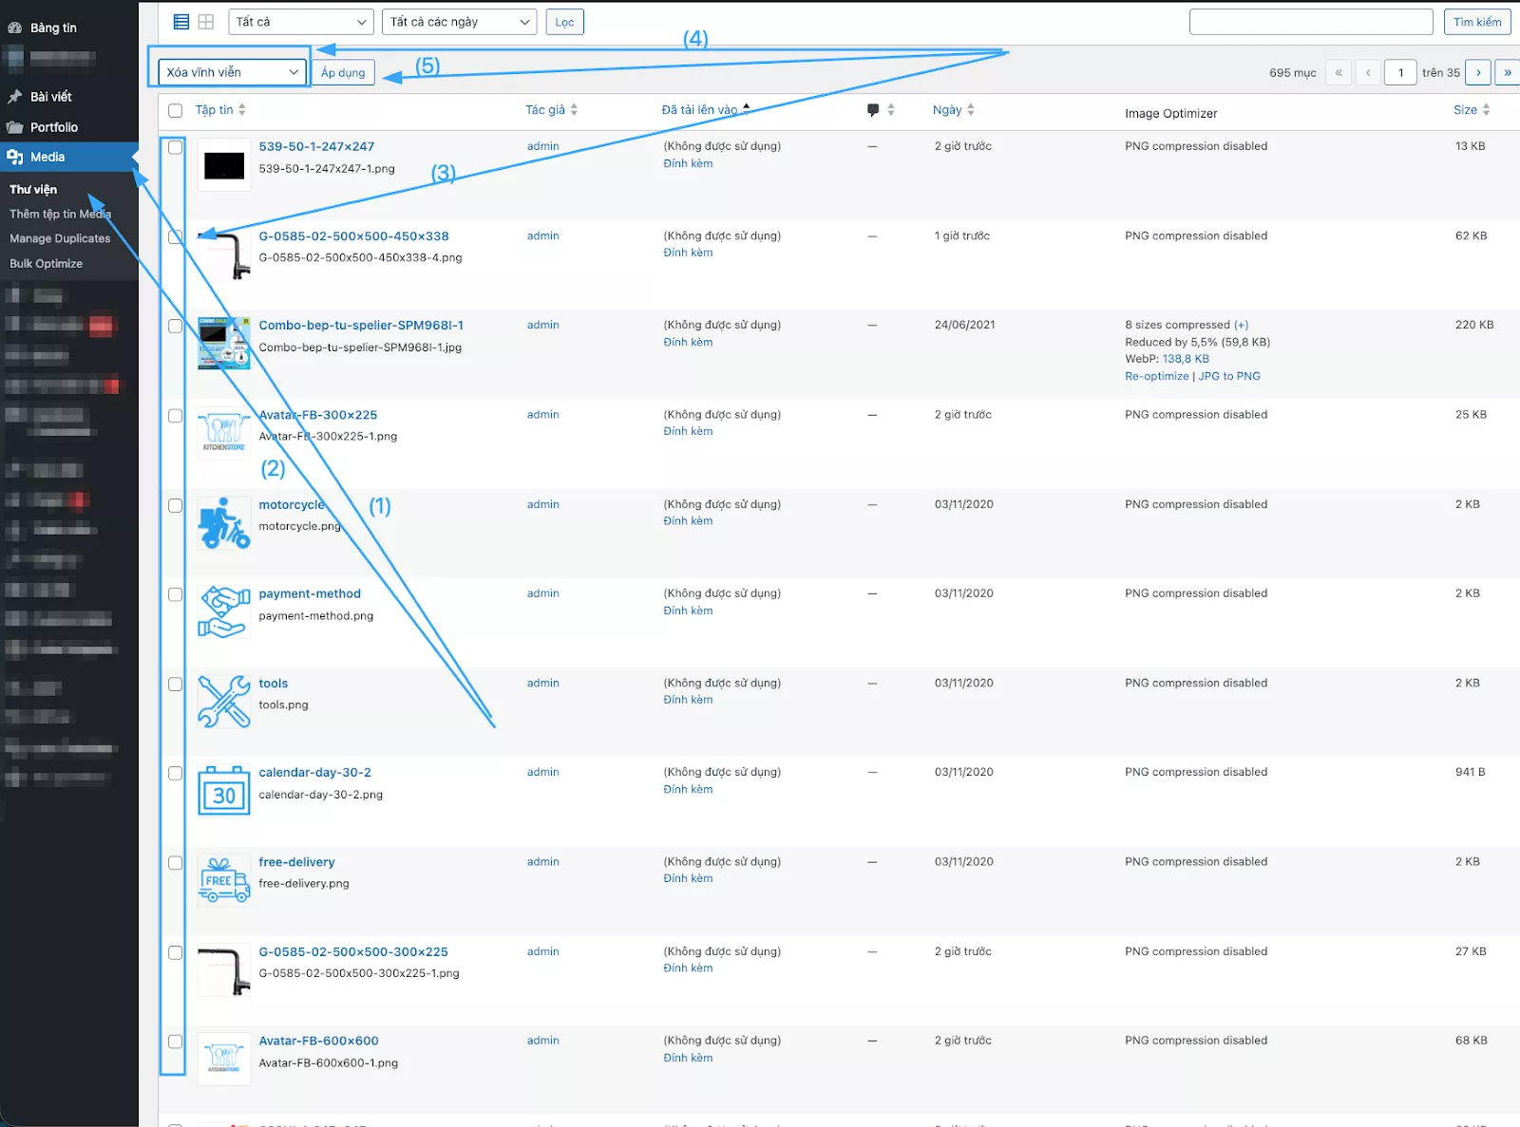Viewport: 1520px width, 1127px height.
Task: Switch to list view mode icon
Action: [x=180, y=22]
